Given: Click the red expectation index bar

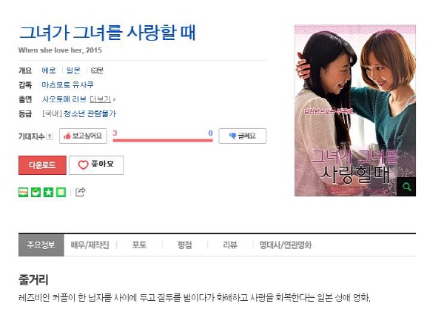Looking at the screenshot, I should [163, 140].
